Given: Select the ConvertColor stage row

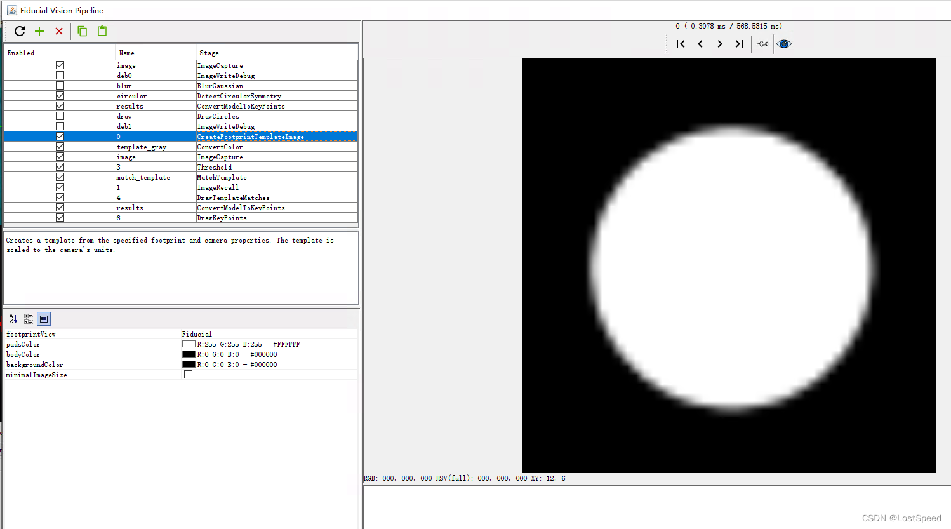Looking at the screenshot, I should click(181, 147).
